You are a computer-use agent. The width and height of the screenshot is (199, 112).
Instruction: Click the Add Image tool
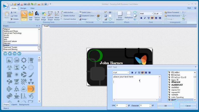coord(44,16)
